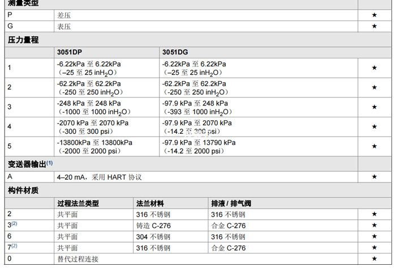This screenshot has height=271, width=396.
Task: Select 3051DP cell -6.22kPa 至 6.22kPa
Action: [x=106, y=68]
